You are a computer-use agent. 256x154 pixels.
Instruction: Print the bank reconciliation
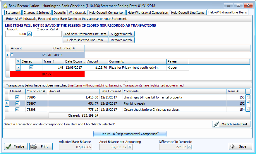point(41,146)
